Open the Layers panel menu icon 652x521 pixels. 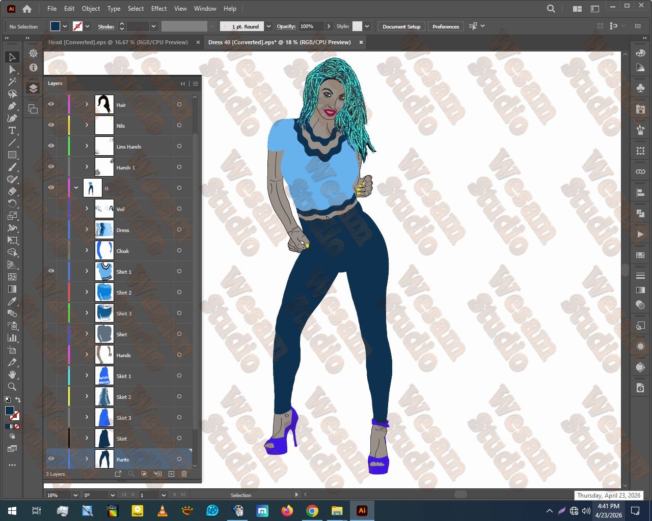(195, 83)
